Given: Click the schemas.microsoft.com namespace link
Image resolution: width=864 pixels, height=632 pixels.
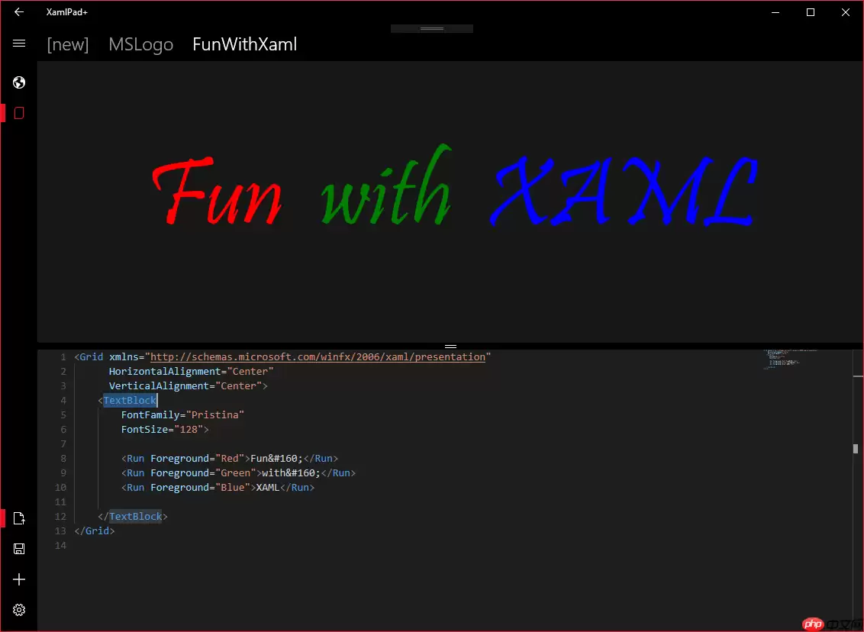Looking at the screenshot, I should [x=319, y=356].
